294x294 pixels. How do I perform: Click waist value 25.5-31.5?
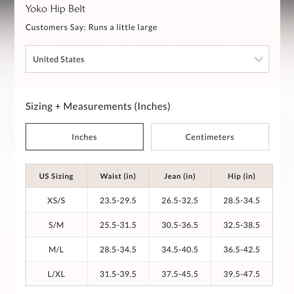pos(118,225)
